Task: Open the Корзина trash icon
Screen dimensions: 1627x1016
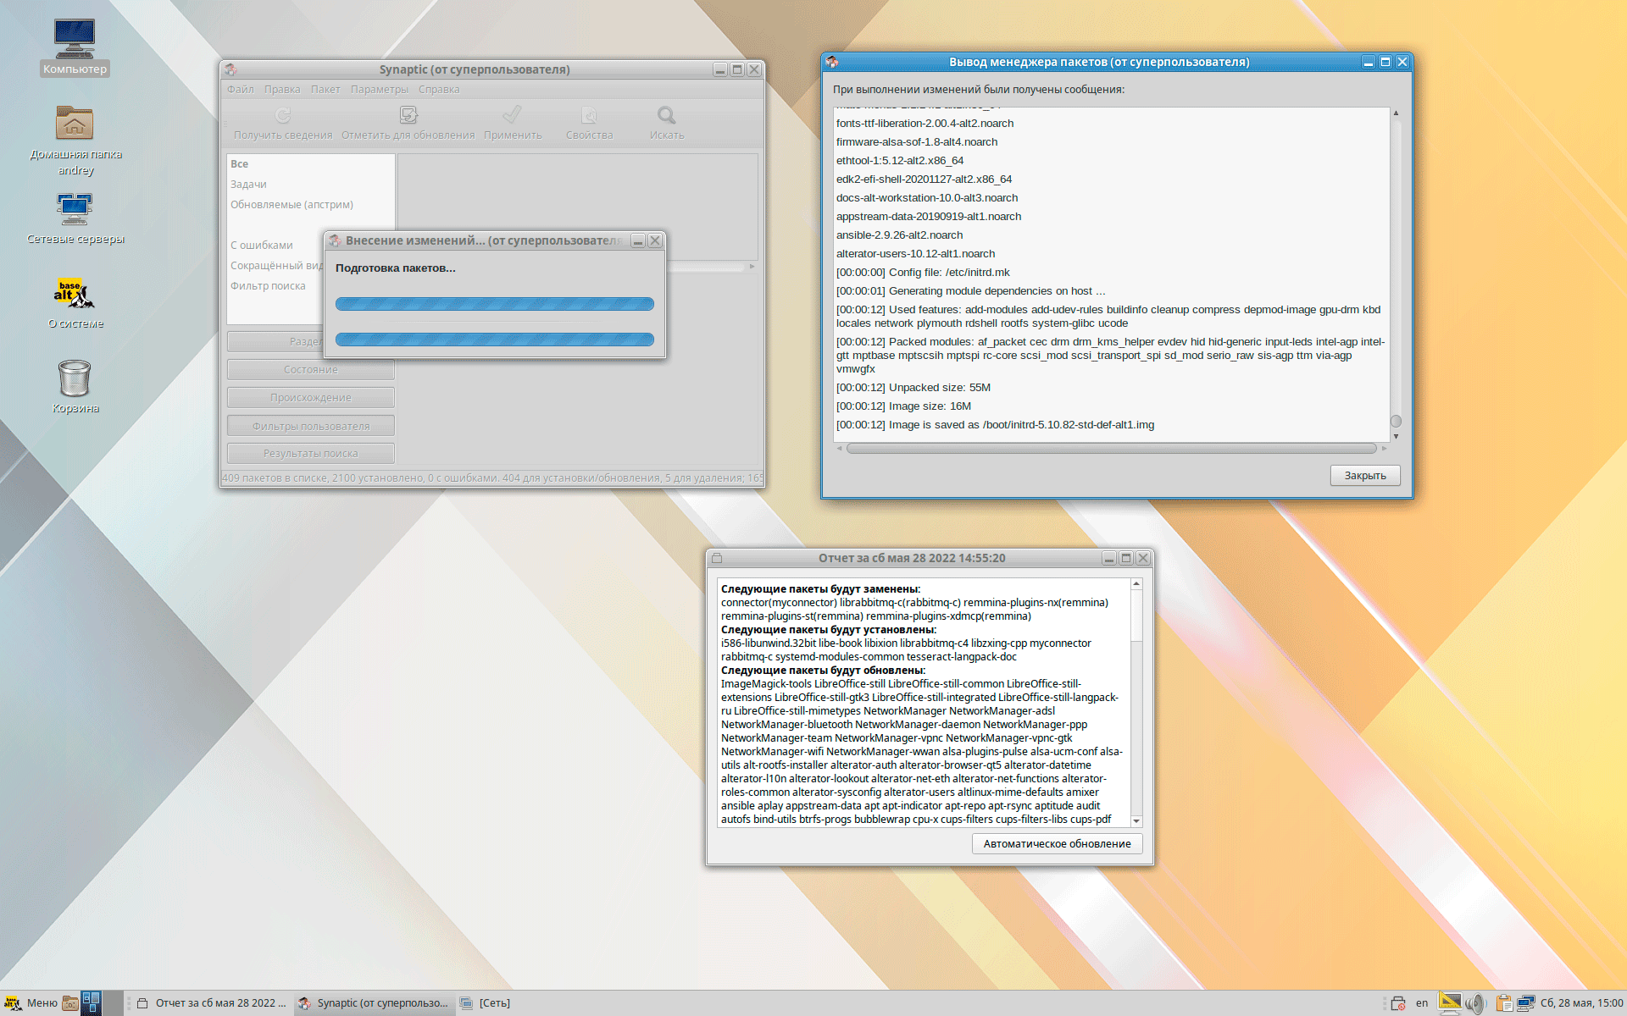Action: tap(75, 378)
